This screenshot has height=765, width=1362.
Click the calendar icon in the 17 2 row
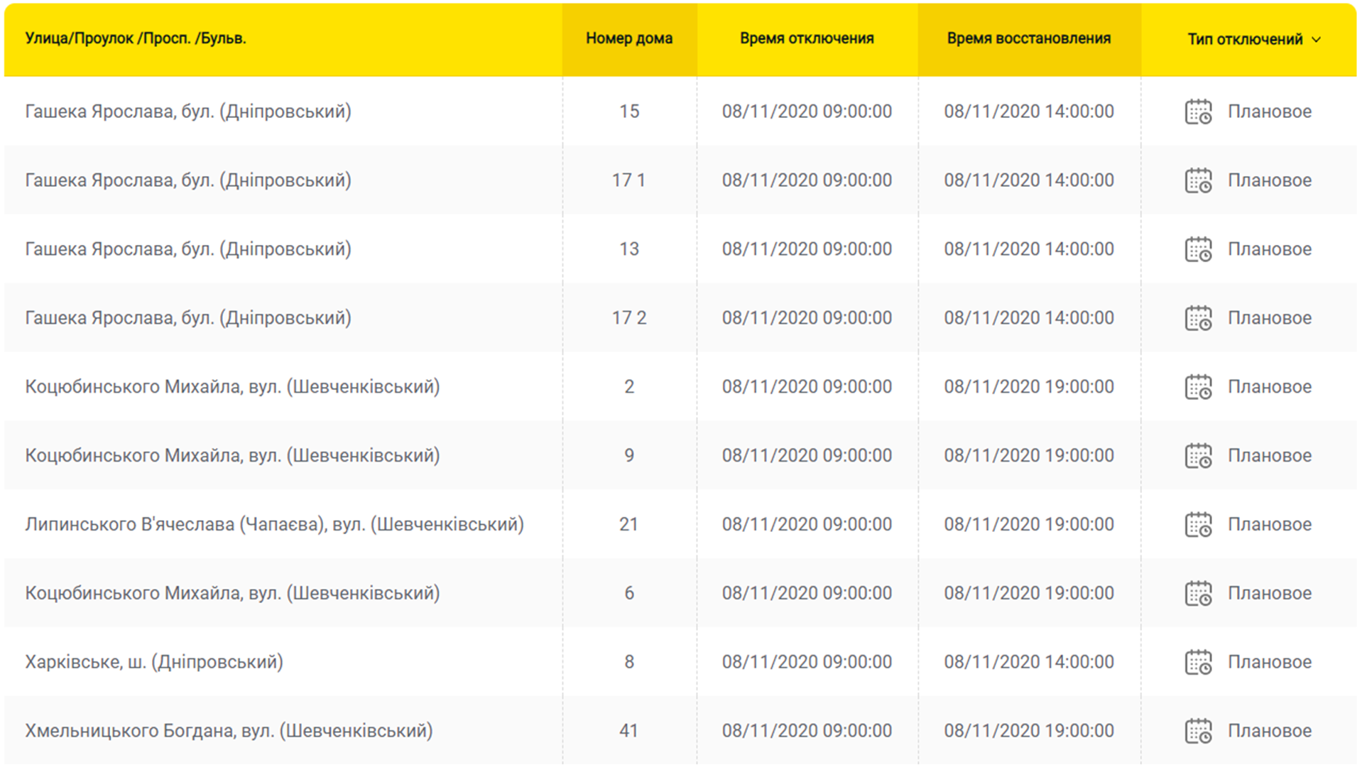pos(1198,319)
